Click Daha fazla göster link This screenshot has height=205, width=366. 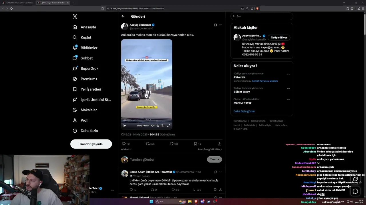(x=244, y=111)
